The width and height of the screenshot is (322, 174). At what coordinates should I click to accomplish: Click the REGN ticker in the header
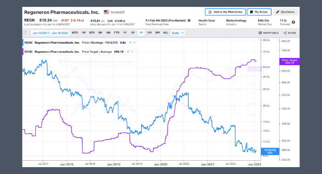point(29,20)
